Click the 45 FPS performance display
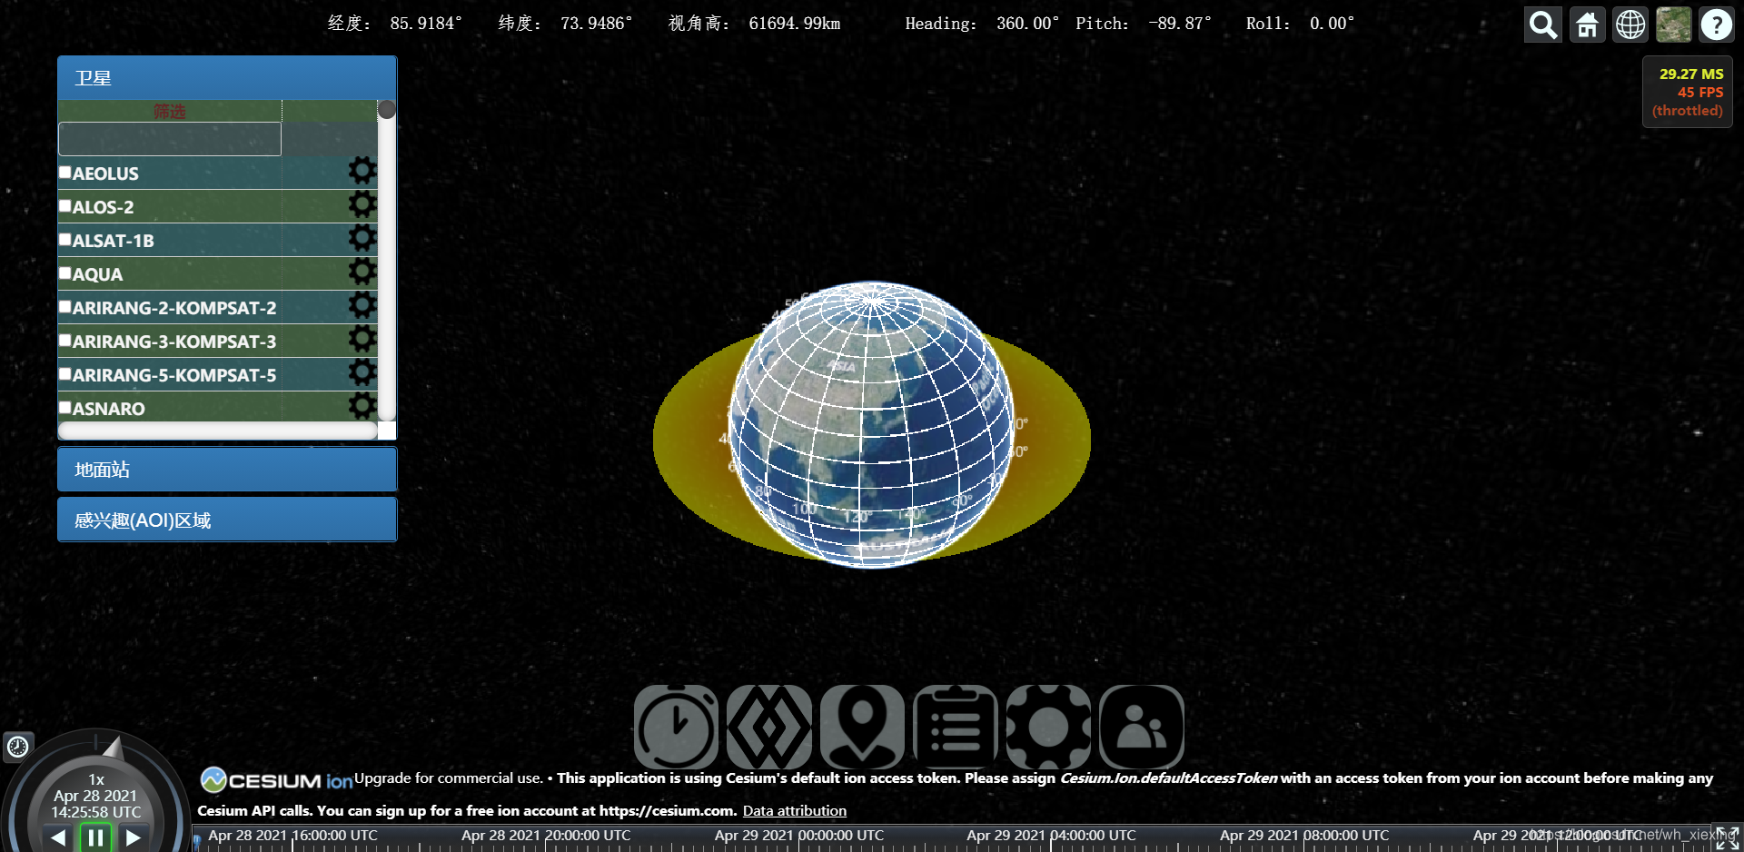This screenshot has width=1744, height=852. tap(1699, 92)
